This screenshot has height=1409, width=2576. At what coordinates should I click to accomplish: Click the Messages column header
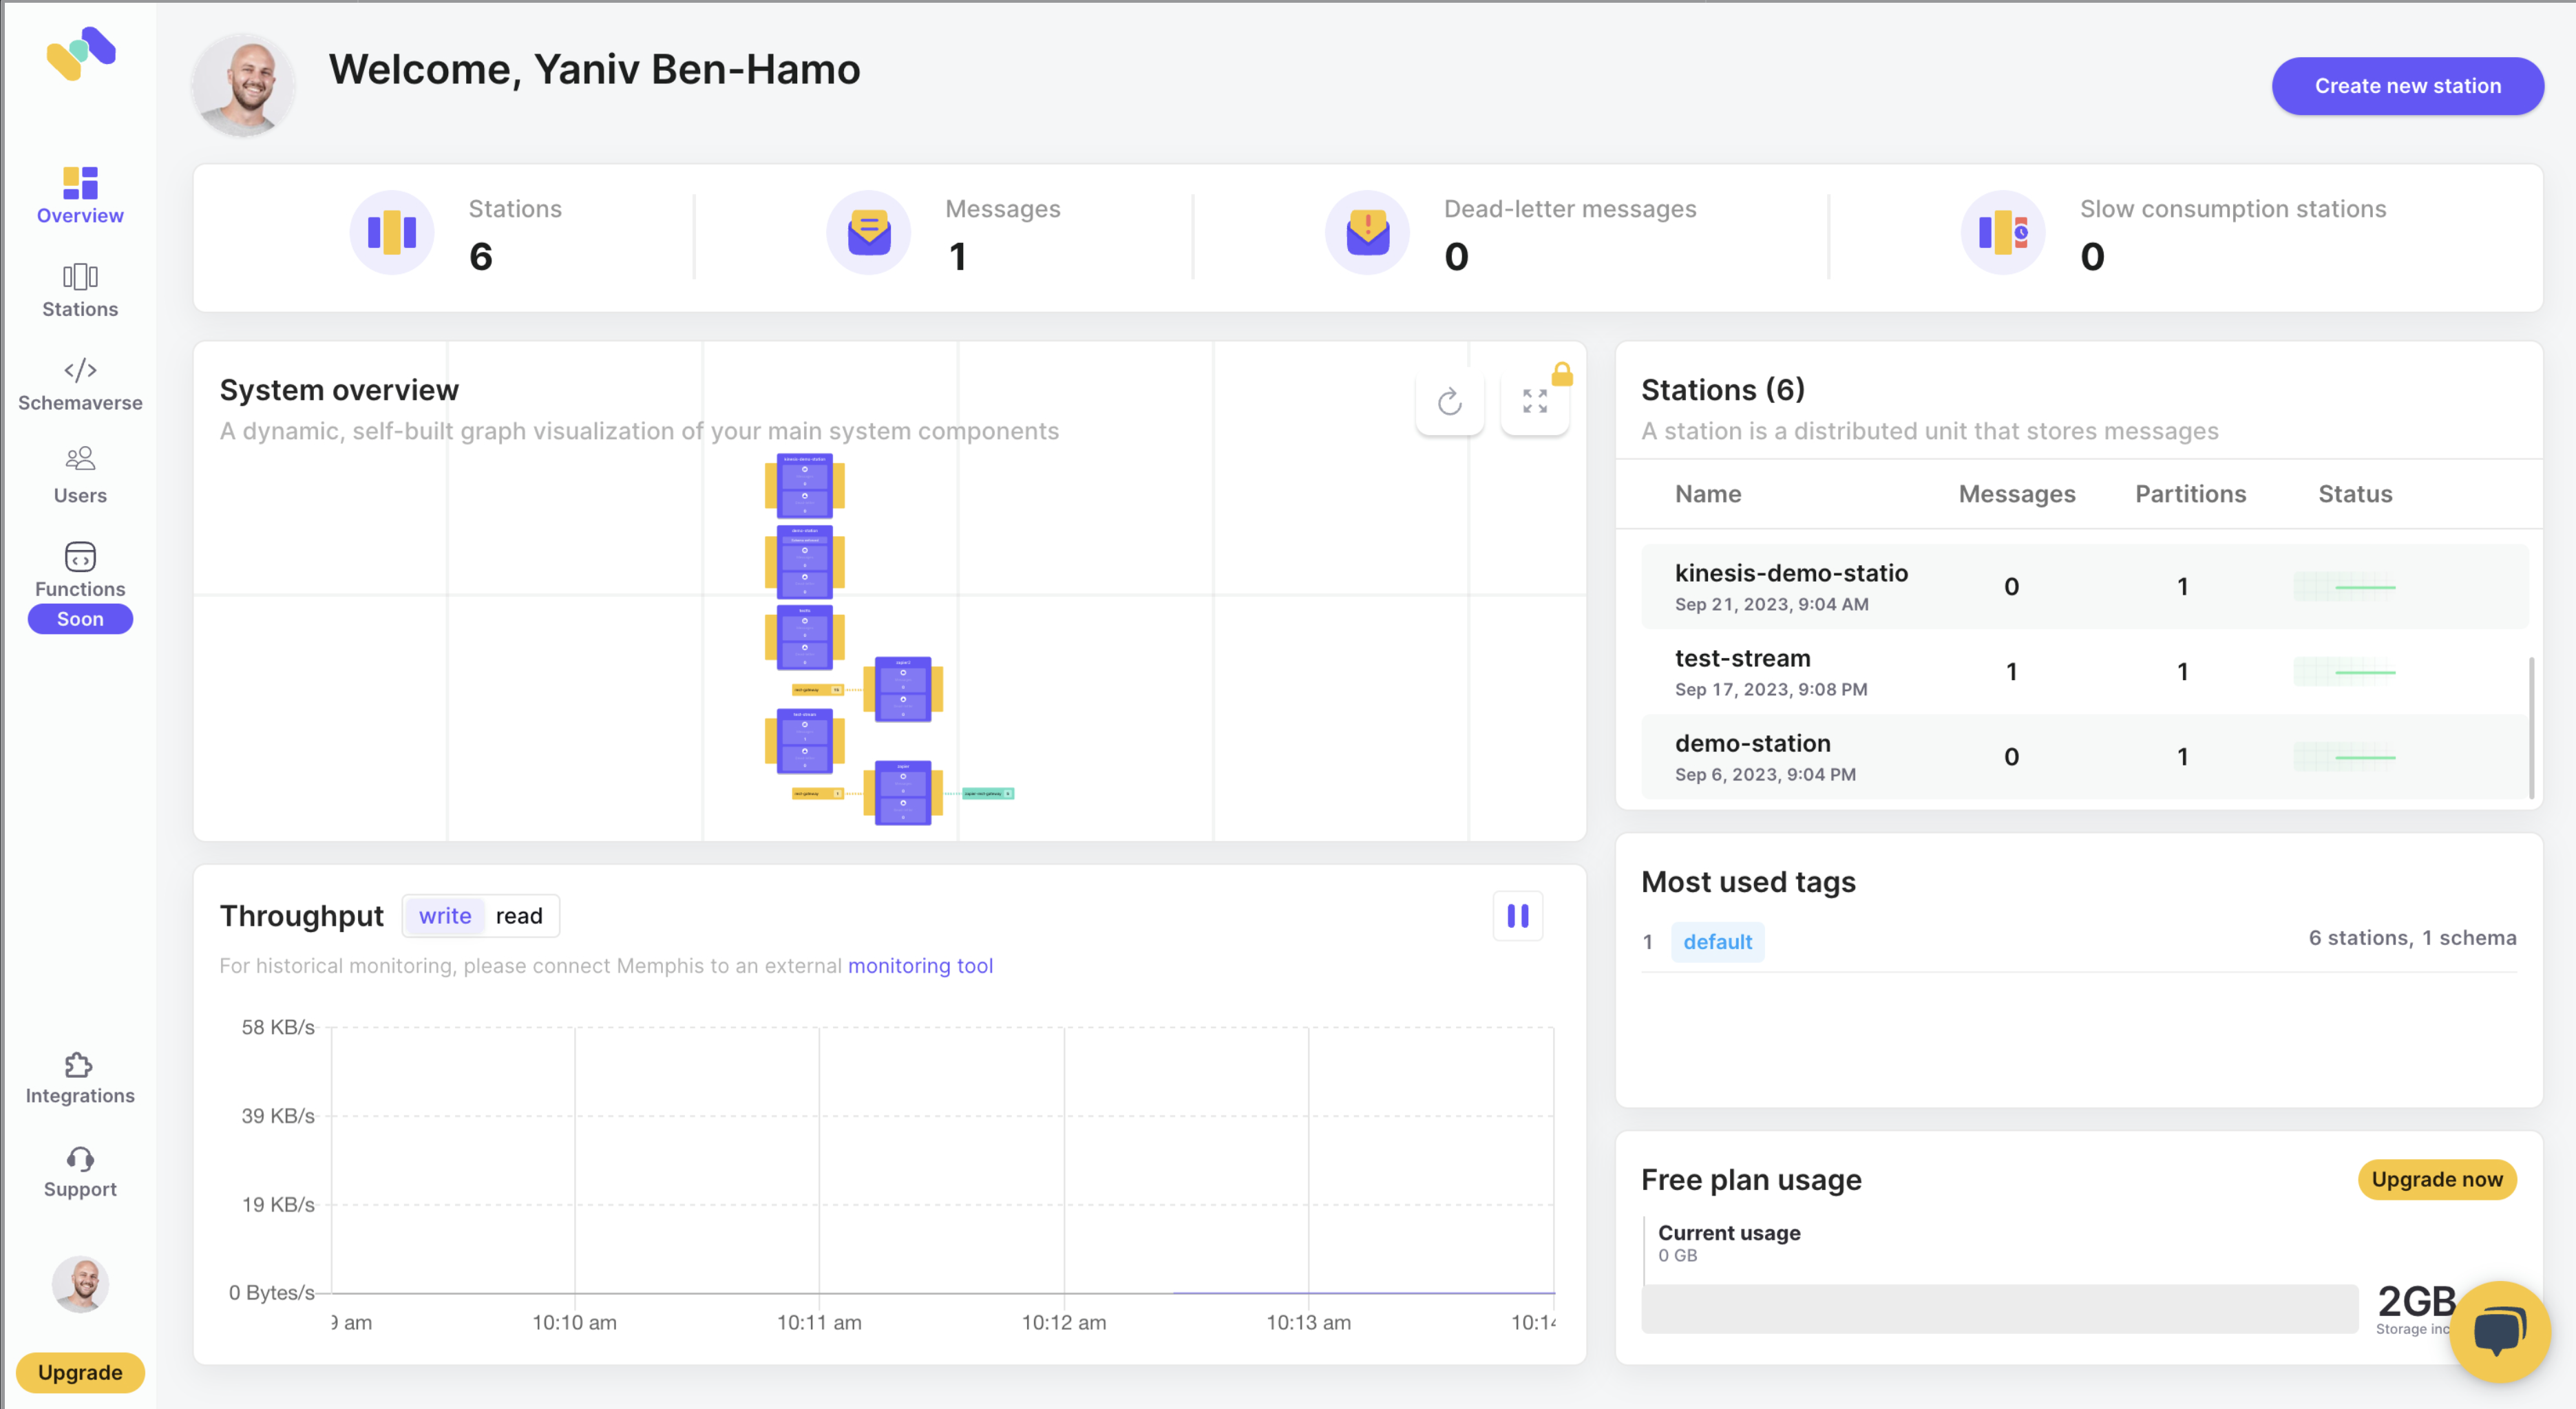coord(2017,494)
